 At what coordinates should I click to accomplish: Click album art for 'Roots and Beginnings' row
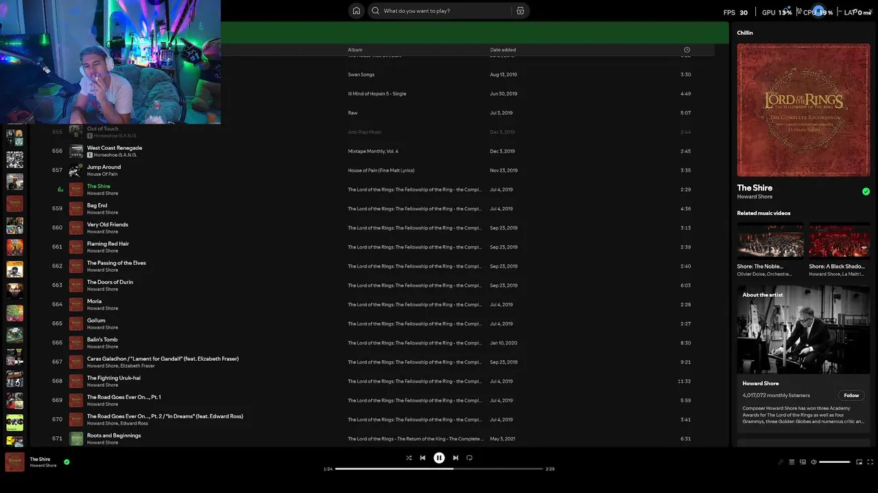coord(76,438)
